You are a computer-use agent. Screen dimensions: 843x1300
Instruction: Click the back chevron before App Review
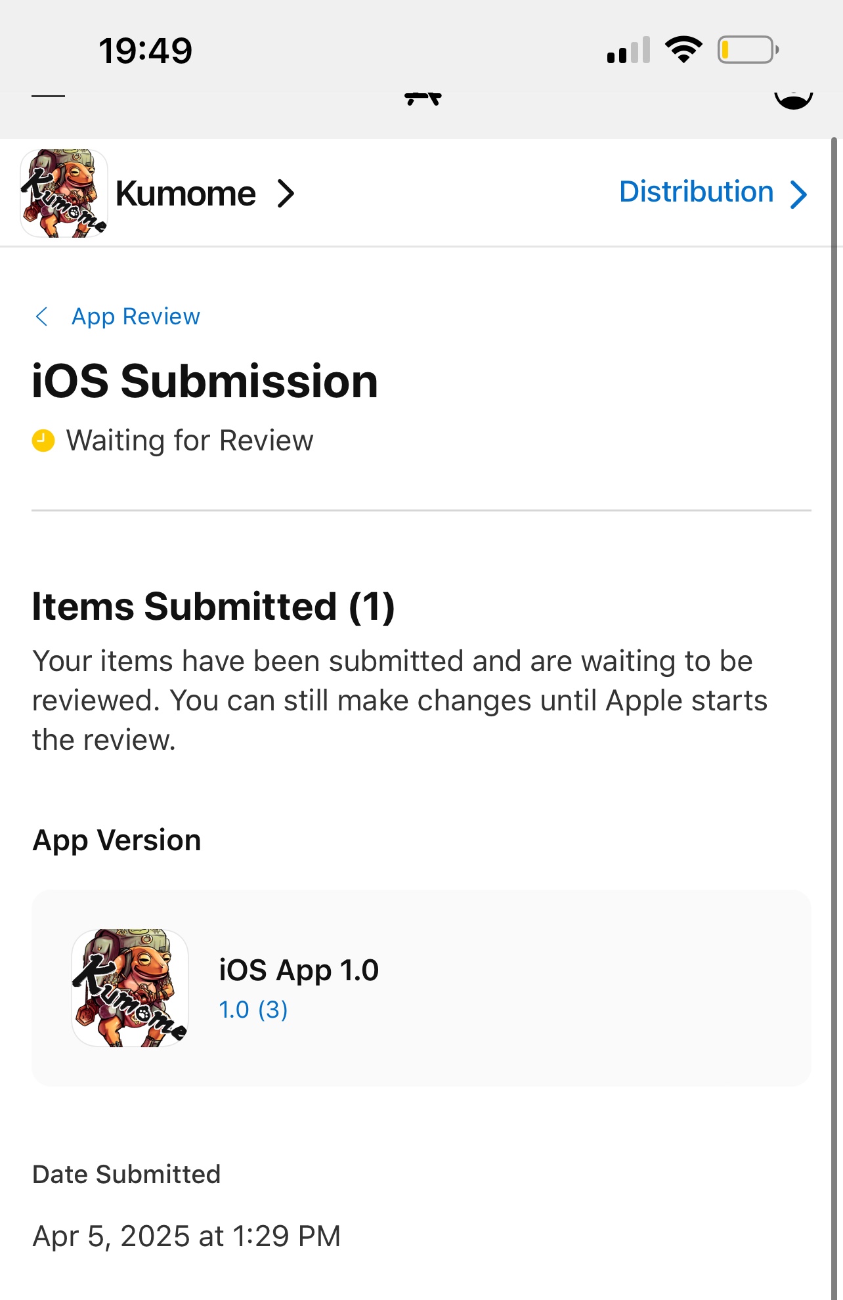click(42, 316)
